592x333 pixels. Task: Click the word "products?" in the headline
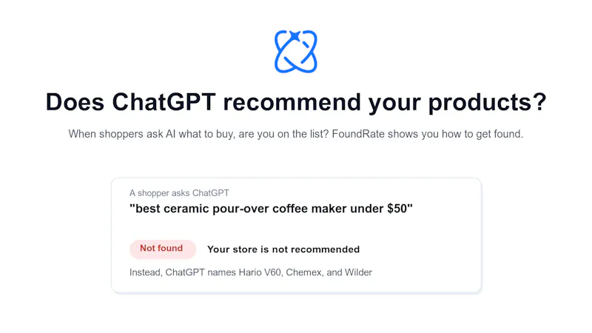tap(487, 103)
